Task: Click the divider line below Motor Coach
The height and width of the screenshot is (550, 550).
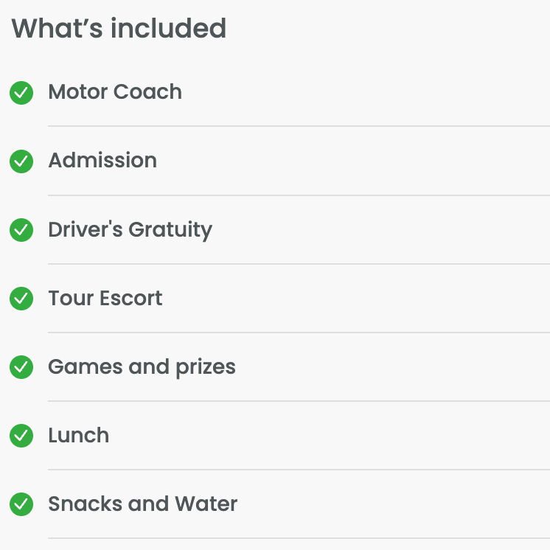Action: click(x=299, y=126)
